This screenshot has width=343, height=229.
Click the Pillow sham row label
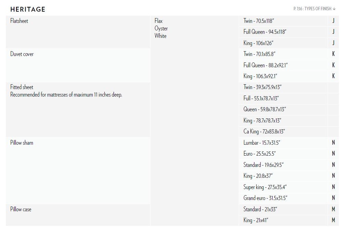pos(22,143)
